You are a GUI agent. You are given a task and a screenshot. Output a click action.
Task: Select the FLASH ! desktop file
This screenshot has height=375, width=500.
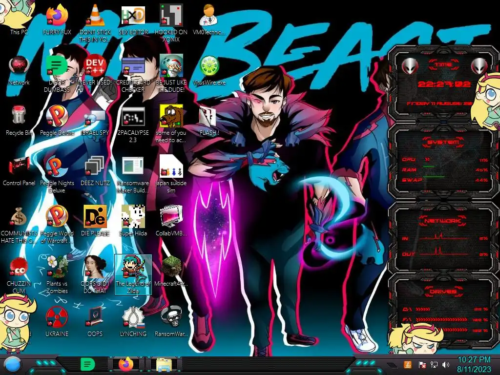click(x=209, y=121)
